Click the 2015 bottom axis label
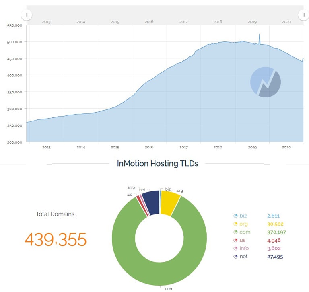This screenshot has width=309, height=292. pyautogui.click(x=115, y=147)
